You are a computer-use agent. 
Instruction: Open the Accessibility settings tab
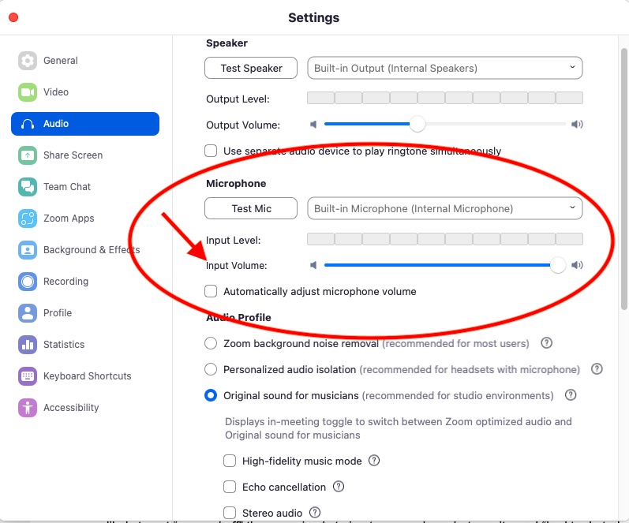tap(71, 408)
